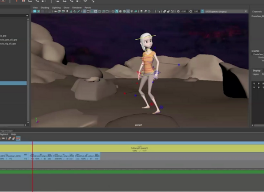Click the Wireframe on Shaded icon
The height and width of the screenshot is (192, 264).
point(124,12)
